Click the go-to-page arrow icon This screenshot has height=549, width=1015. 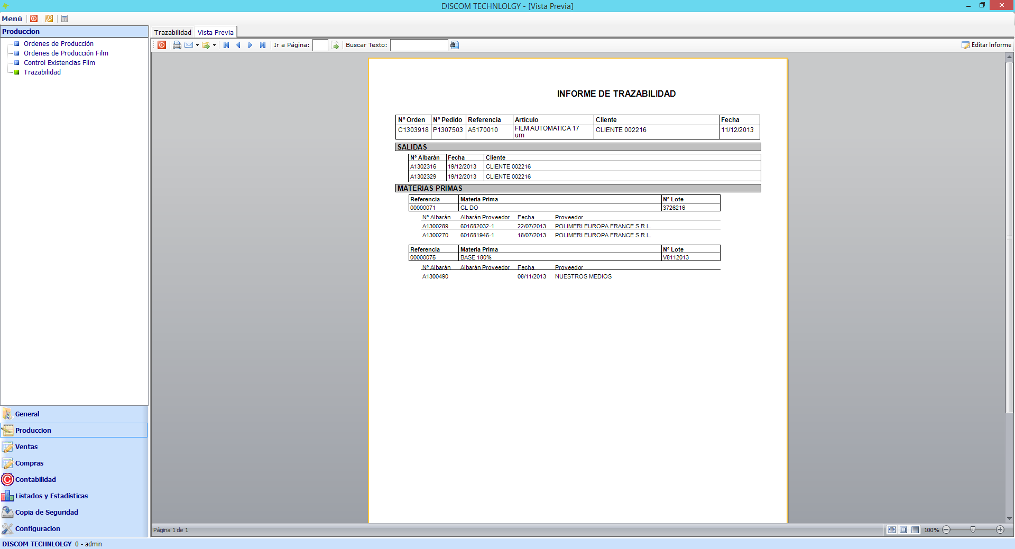coord(335,45)
